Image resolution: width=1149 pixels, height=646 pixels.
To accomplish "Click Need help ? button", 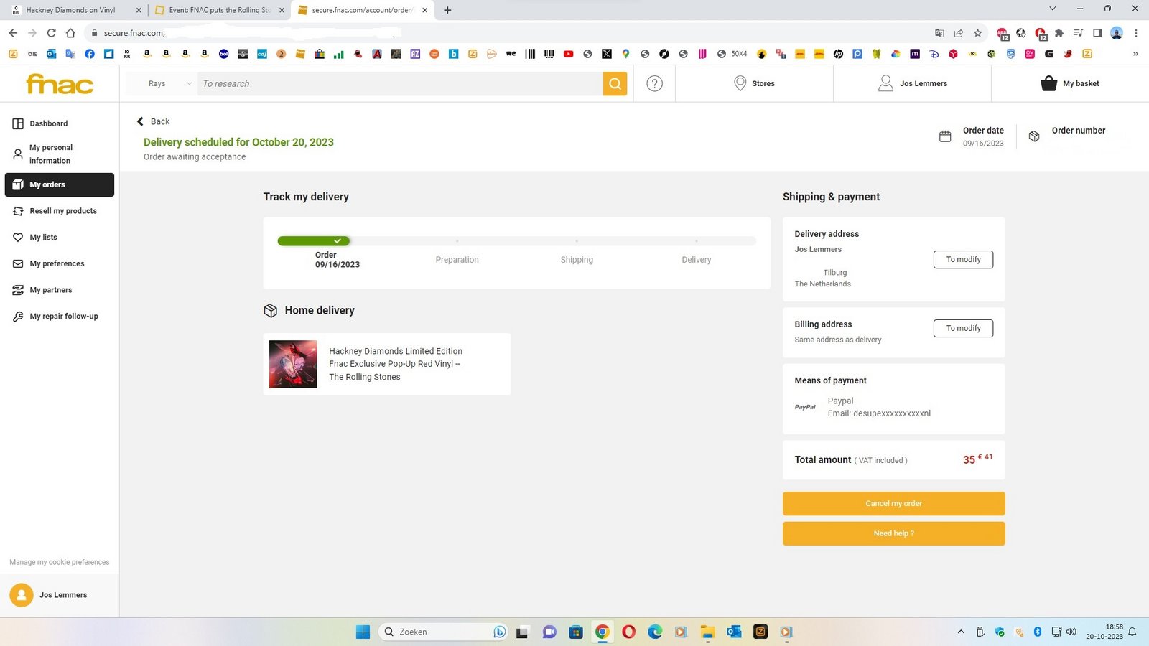I will pos(893,533).
